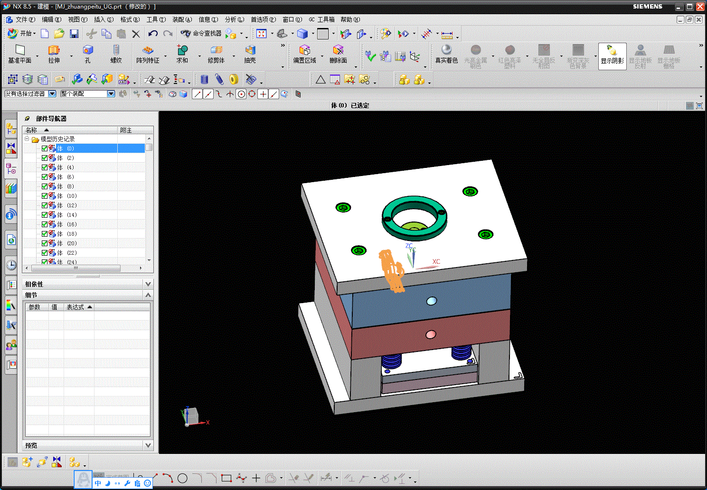Image resolution: width=707 pixels, height=490 pixels.
Task: Click the 名称 column header
Action: tap(31, 130)
